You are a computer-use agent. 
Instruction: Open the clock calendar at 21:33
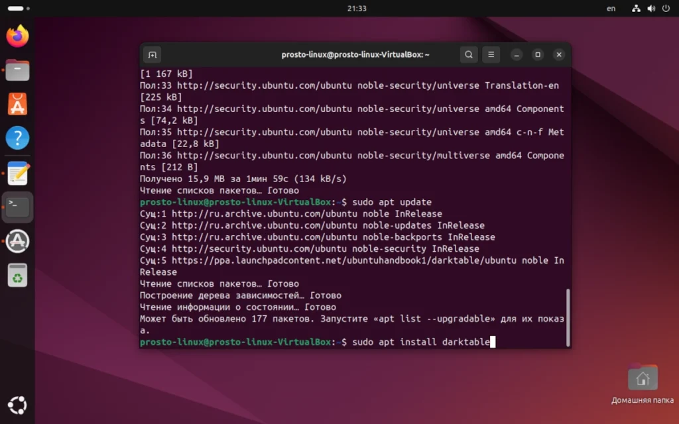(x=357, y=8)
